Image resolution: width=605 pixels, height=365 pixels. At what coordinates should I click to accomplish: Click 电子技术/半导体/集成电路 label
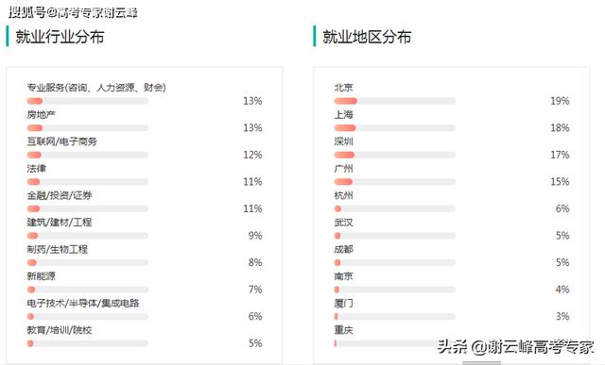82,304
